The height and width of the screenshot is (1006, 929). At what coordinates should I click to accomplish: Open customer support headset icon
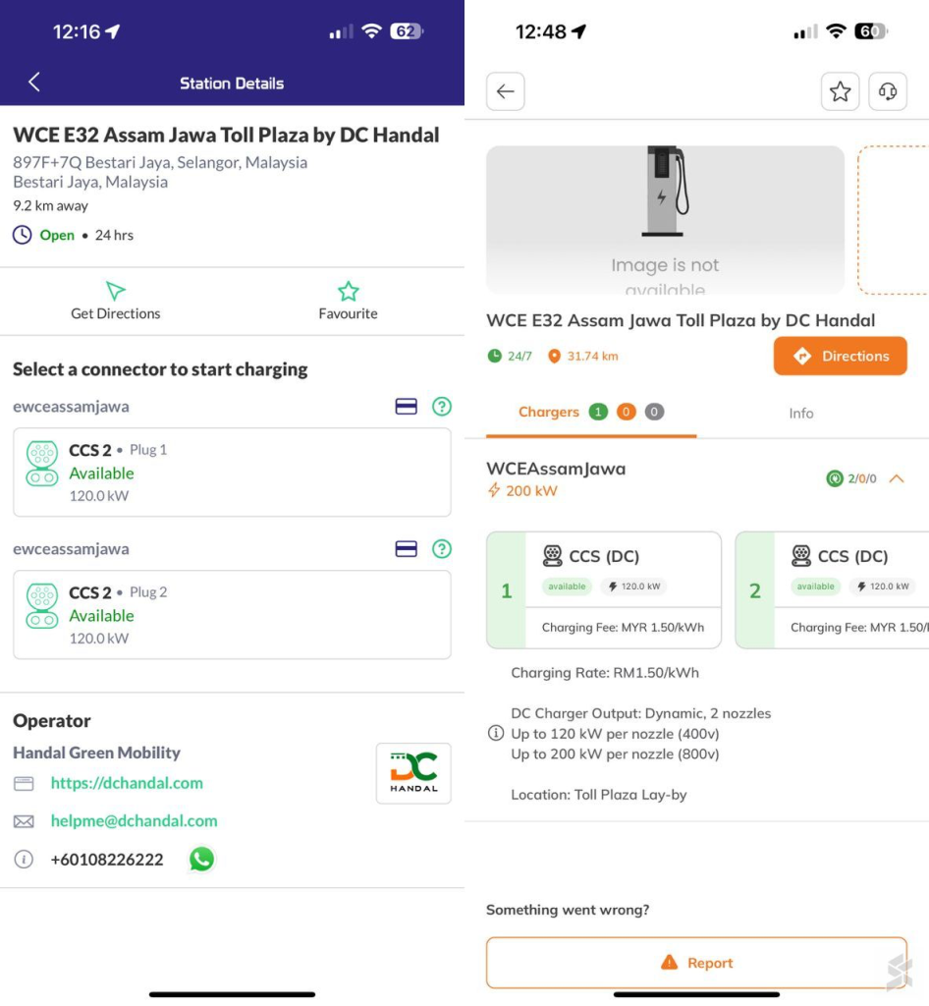pos(888,91)
